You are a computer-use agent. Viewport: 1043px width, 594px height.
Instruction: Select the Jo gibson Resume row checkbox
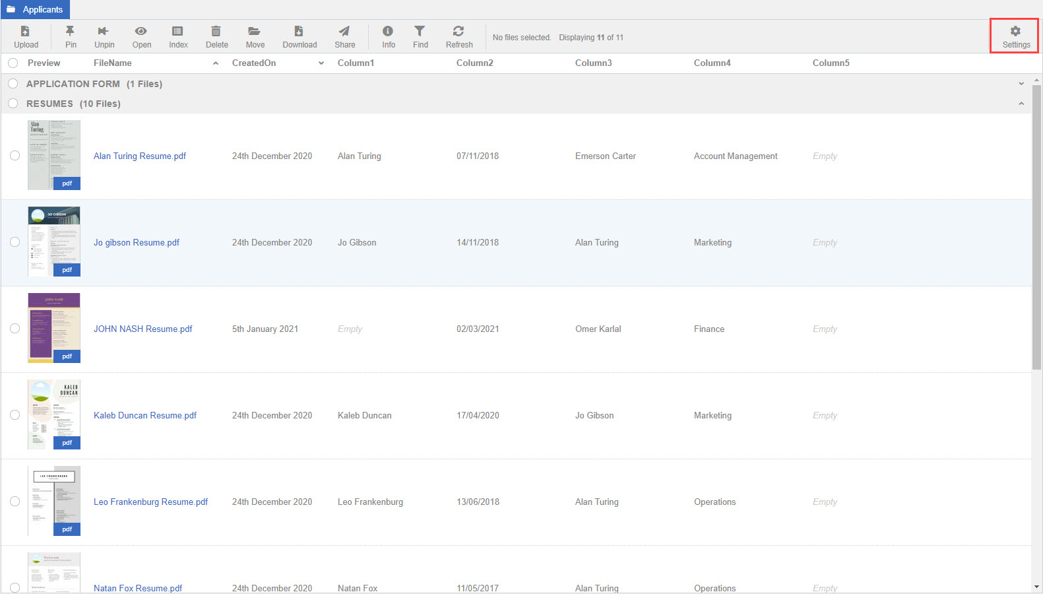point(15,242)
